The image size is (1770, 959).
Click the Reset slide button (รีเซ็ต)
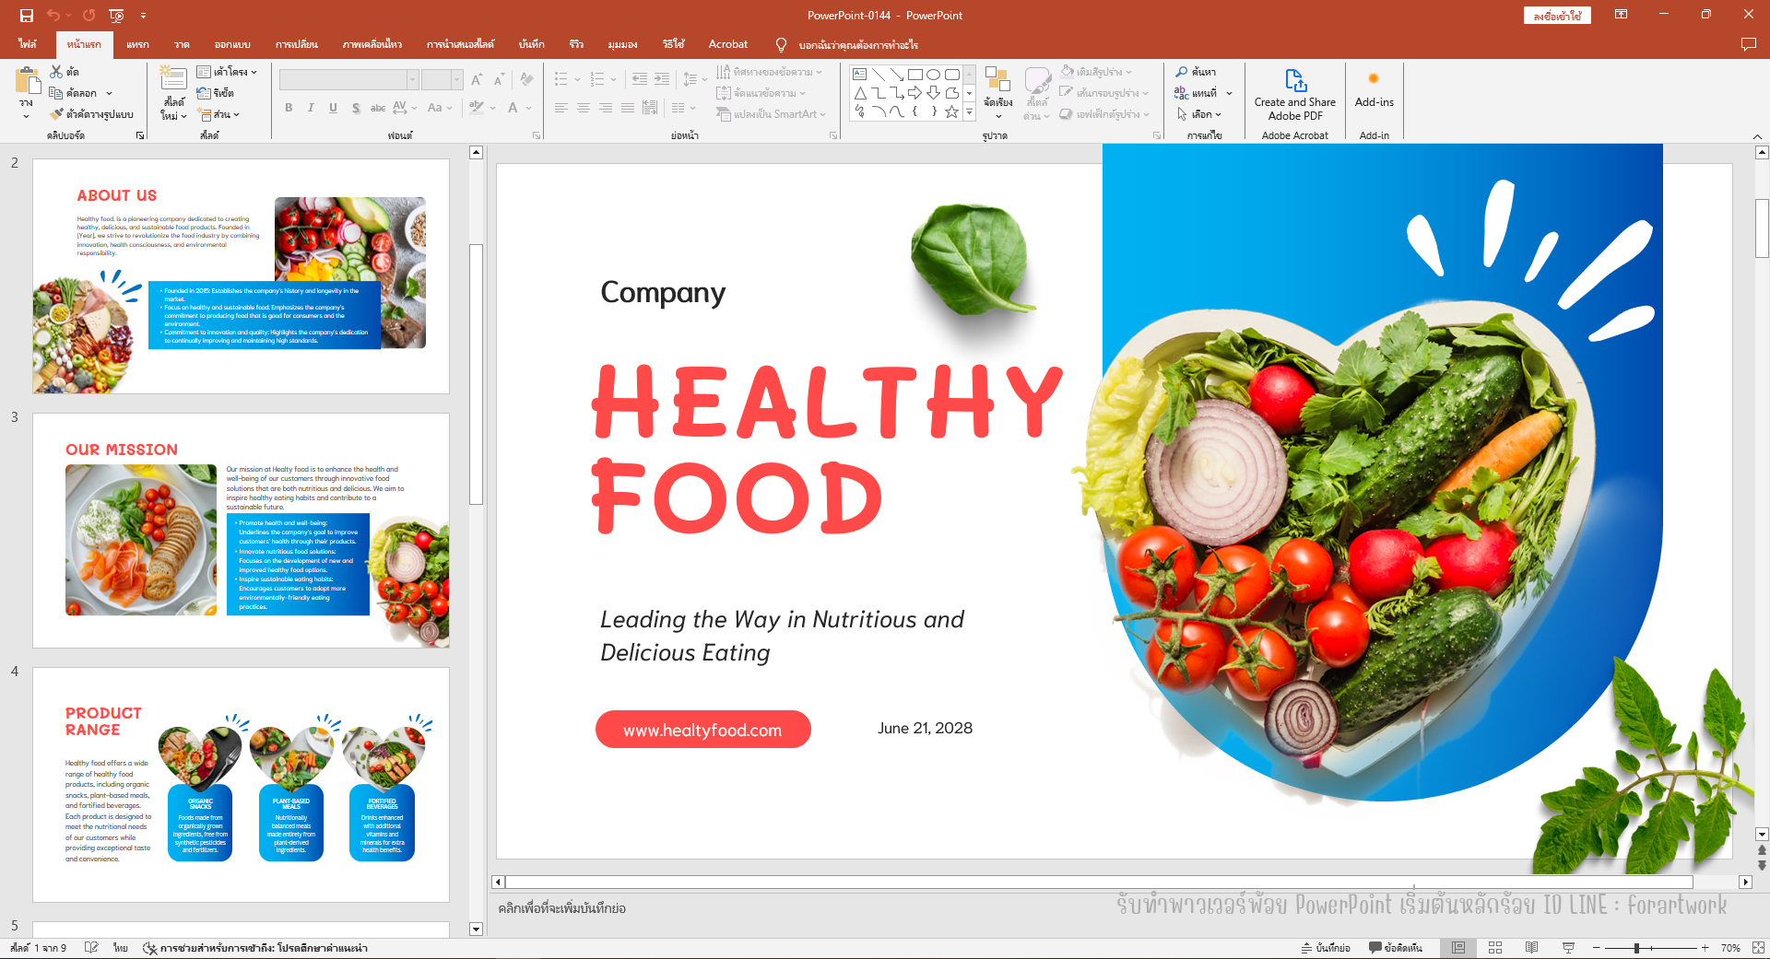[x=216, y=93]
